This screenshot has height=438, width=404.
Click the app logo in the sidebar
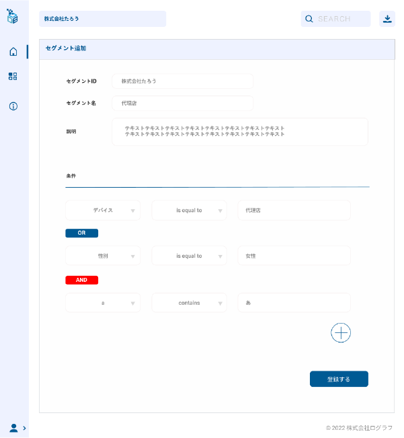tap(12, 16)
